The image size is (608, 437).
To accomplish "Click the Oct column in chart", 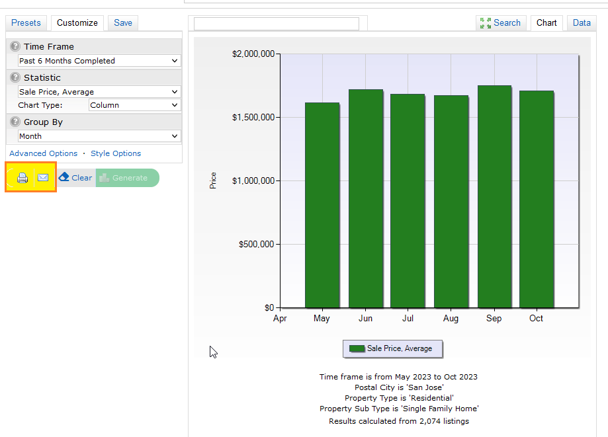I will tap(537, 200).
